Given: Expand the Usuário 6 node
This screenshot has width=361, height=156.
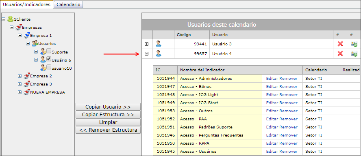Looking at the screenshot, I should tap(36, 60).
